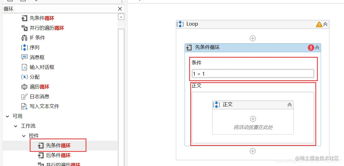Select the 分配 activity label
The width and height of the screenshot is (344, 166).
35,77
